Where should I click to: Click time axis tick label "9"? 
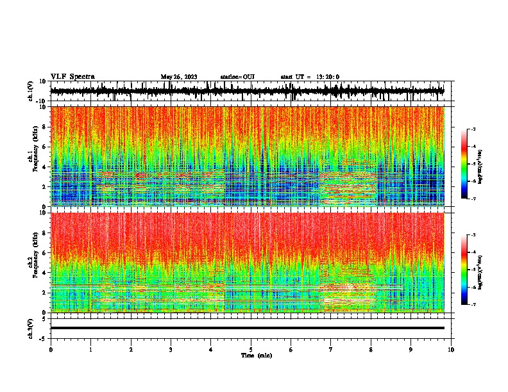[411, 350]
